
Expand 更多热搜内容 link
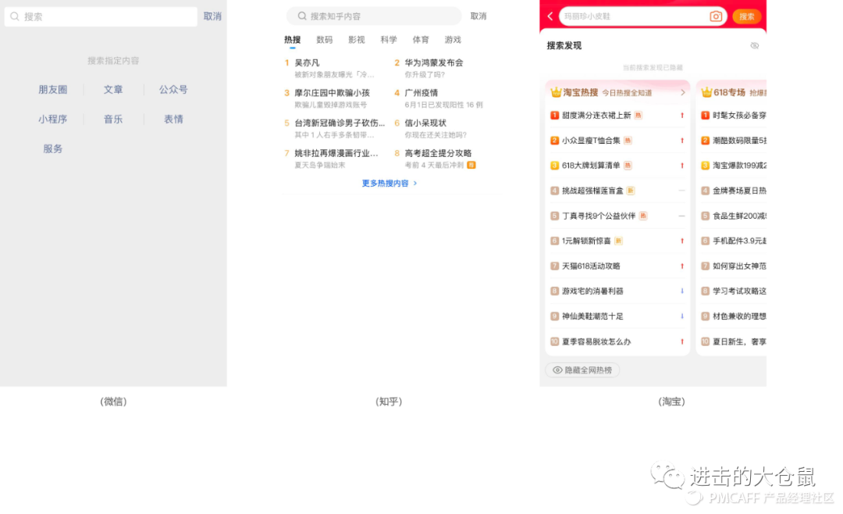coord(389,183)
